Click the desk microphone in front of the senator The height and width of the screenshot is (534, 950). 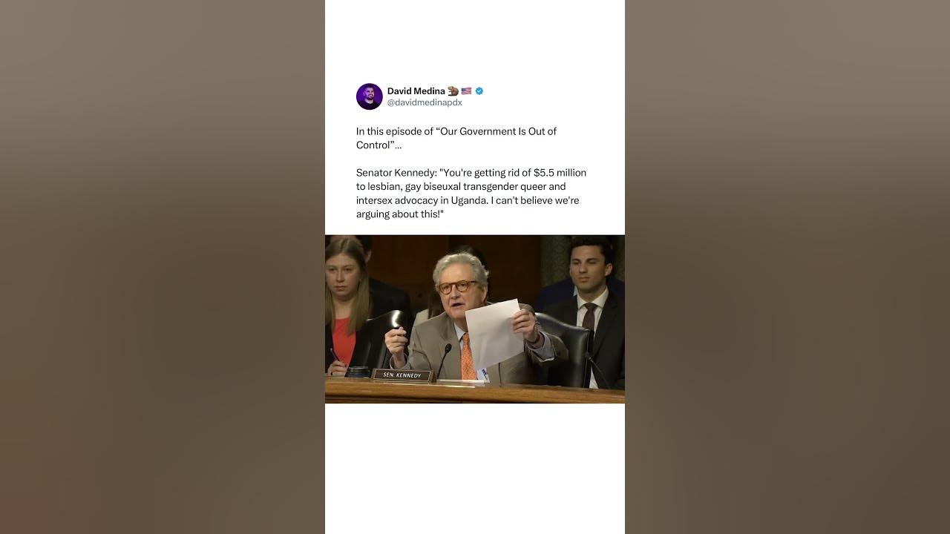pyautogui.click(x=444, y=361)
